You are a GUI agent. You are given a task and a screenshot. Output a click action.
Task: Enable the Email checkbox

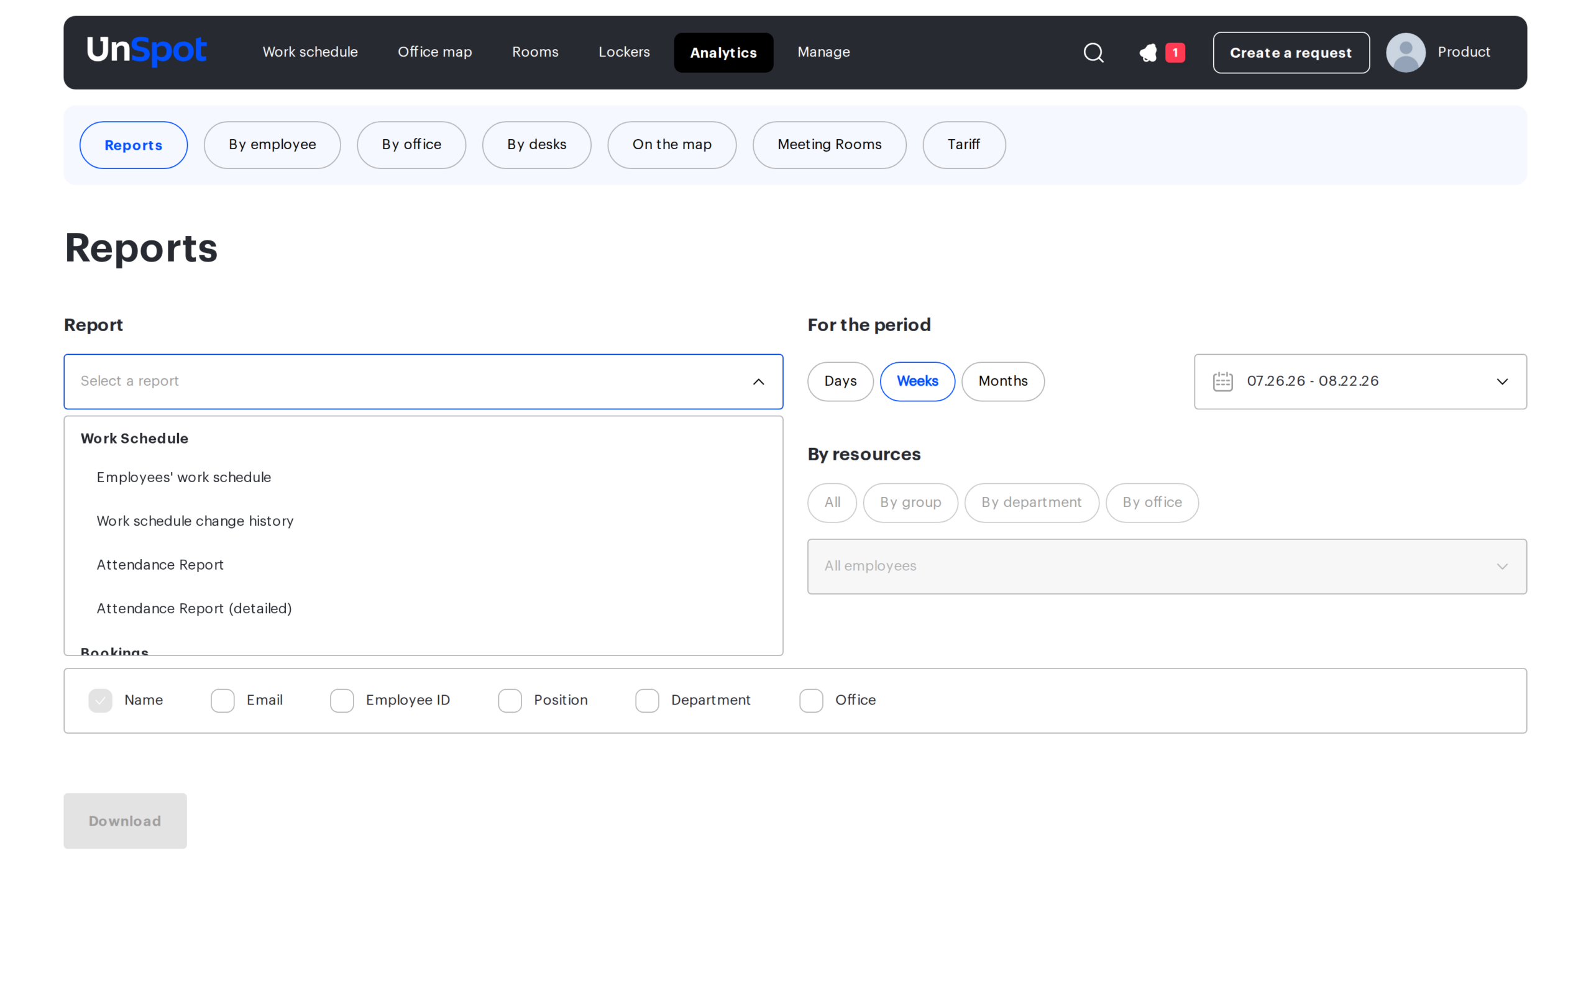pyautogui.click(x=223, y=700)
